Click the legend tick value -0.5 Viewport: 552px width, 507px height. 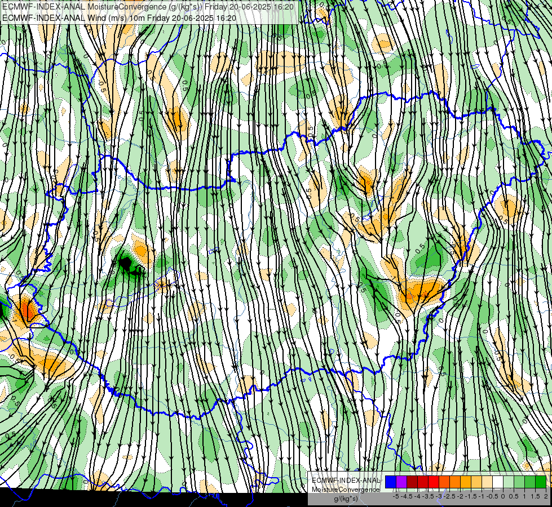492,496
